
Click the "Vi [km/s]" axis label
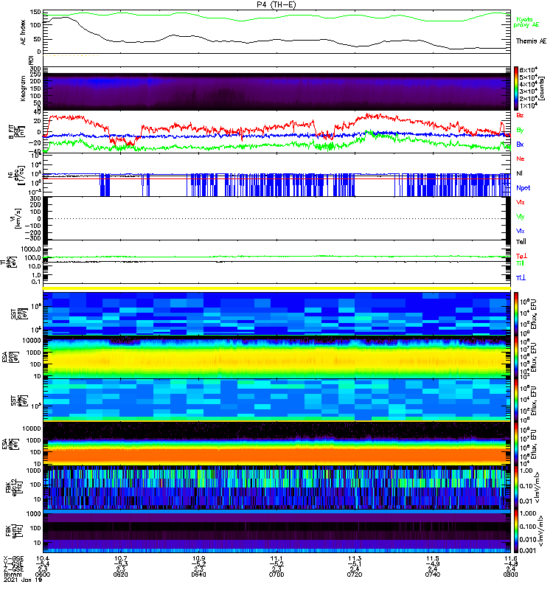pyautogui.click(x=17, y=218)
